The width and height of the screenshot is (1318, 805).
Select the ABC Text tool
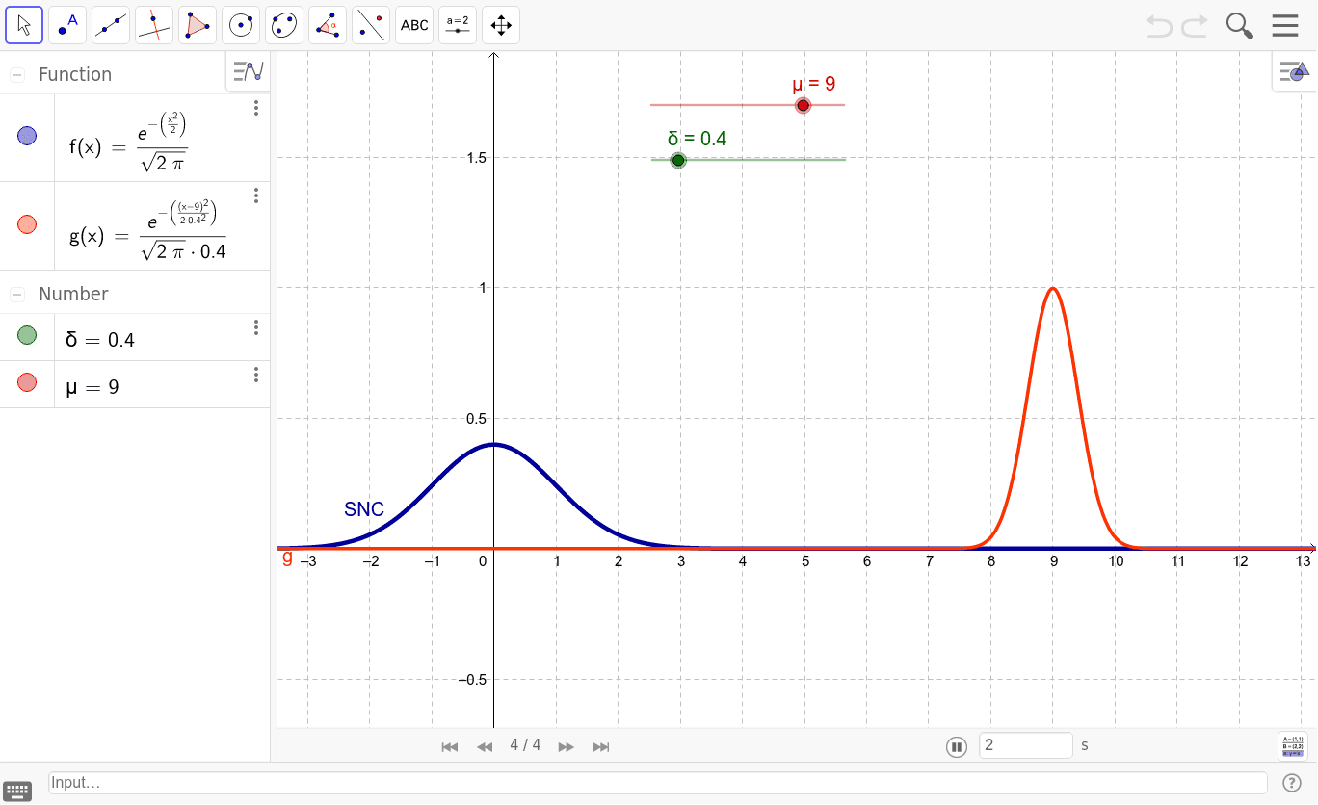click(414, 25)
